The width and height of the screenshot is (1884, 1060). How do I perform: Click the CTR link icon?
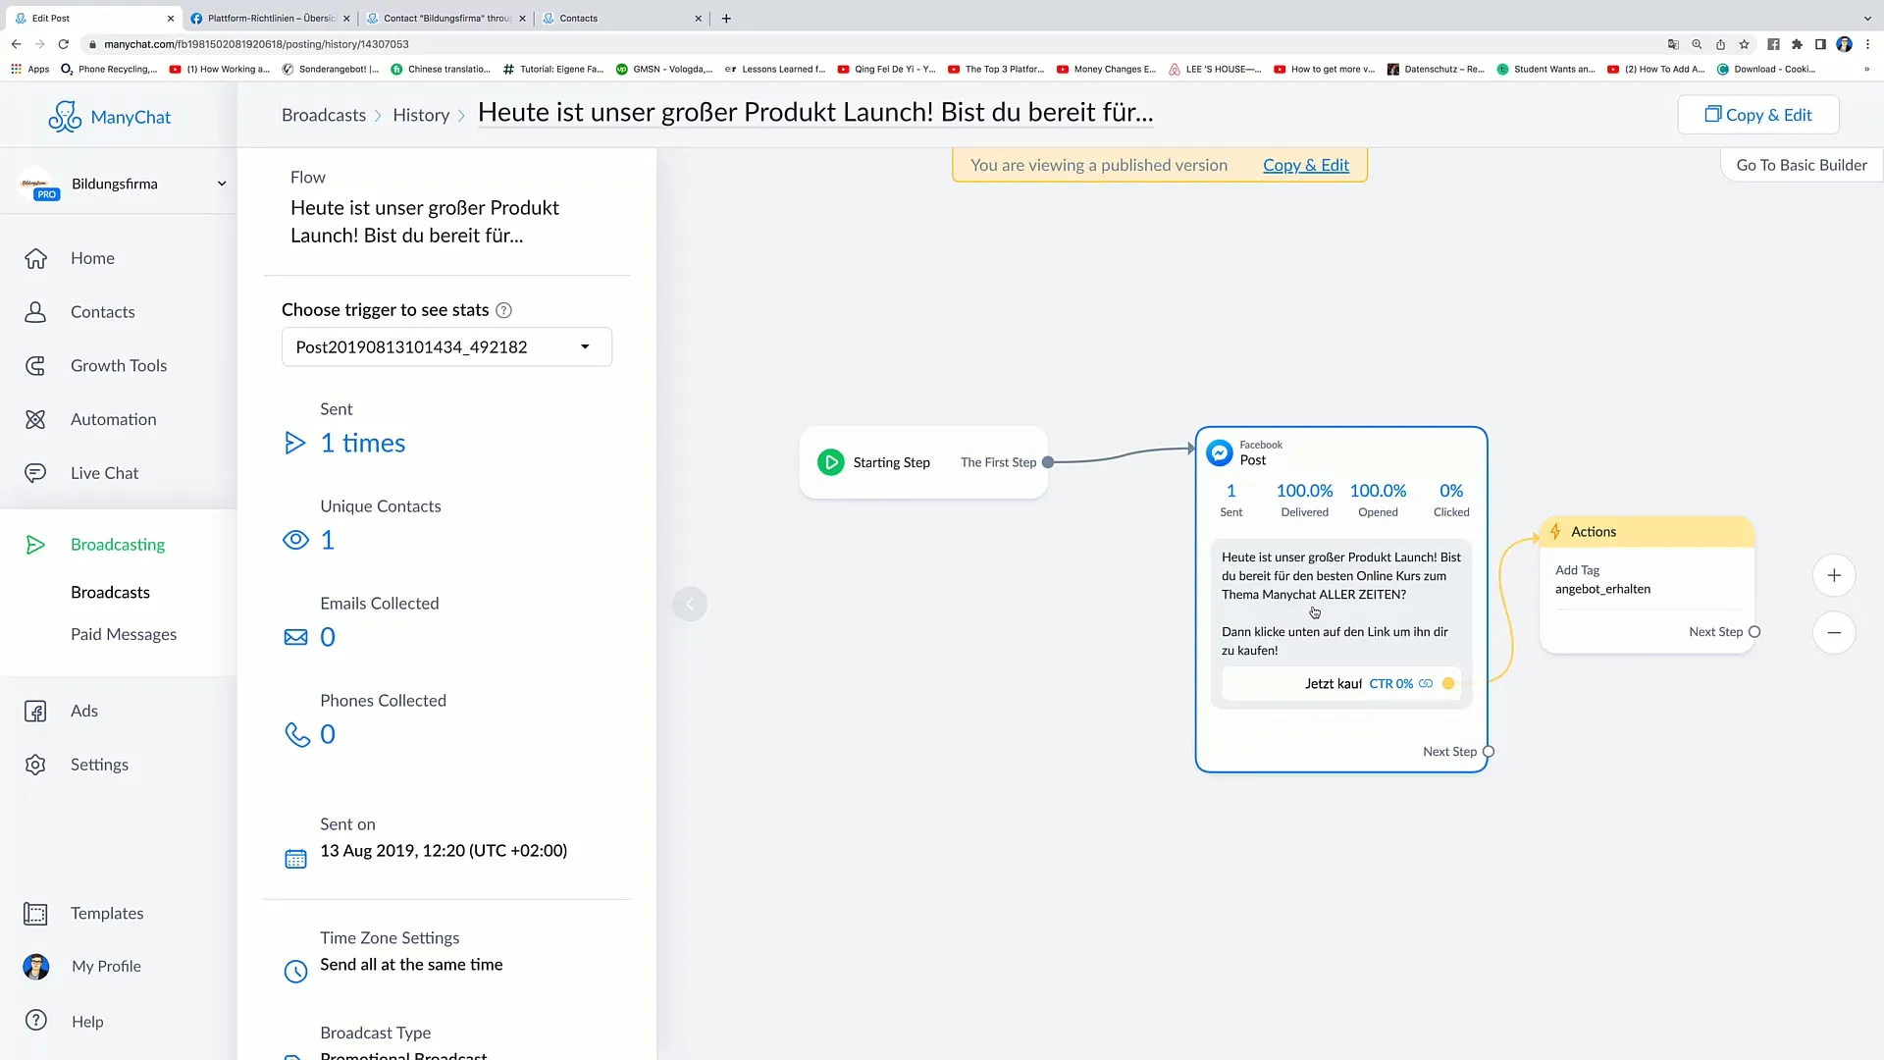(1426, 684)
